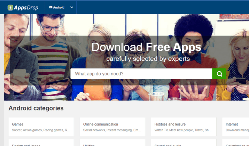The image size is (249, 146).
Task: Click the 'Android categories' section heading
Action: [x=36, y=108]
